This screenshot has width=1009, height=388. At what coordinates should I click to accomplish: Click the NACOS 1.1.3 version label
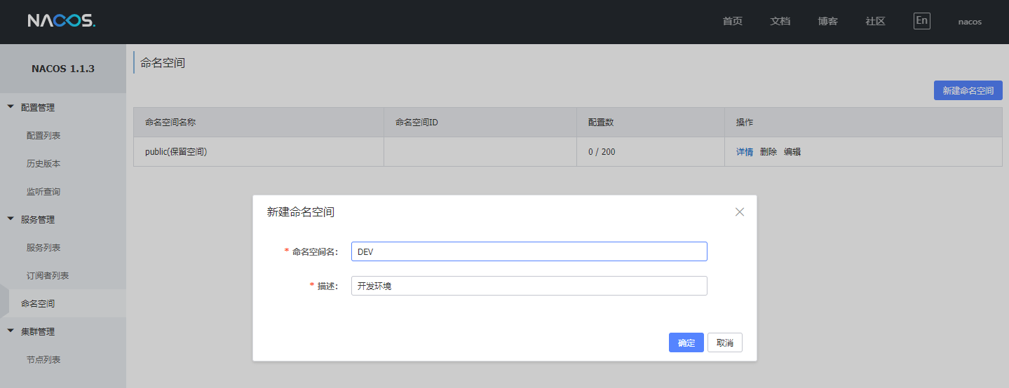(x=63, y=69)
